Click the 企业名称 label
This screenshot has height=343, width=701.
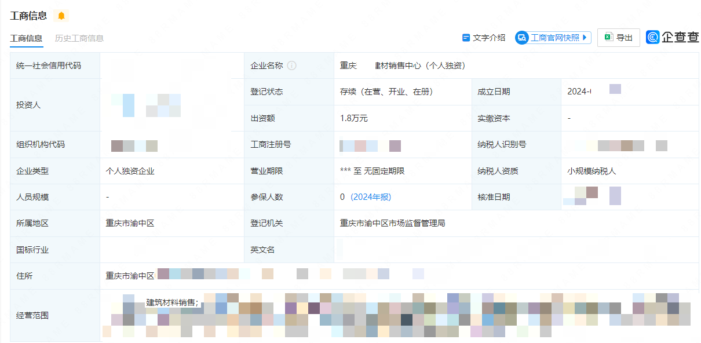tap(266, 65)
